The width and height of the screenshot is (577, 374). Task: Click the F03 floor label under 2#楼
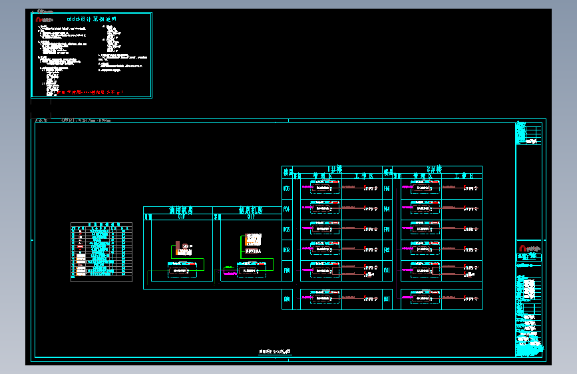(x=387, y=230)
